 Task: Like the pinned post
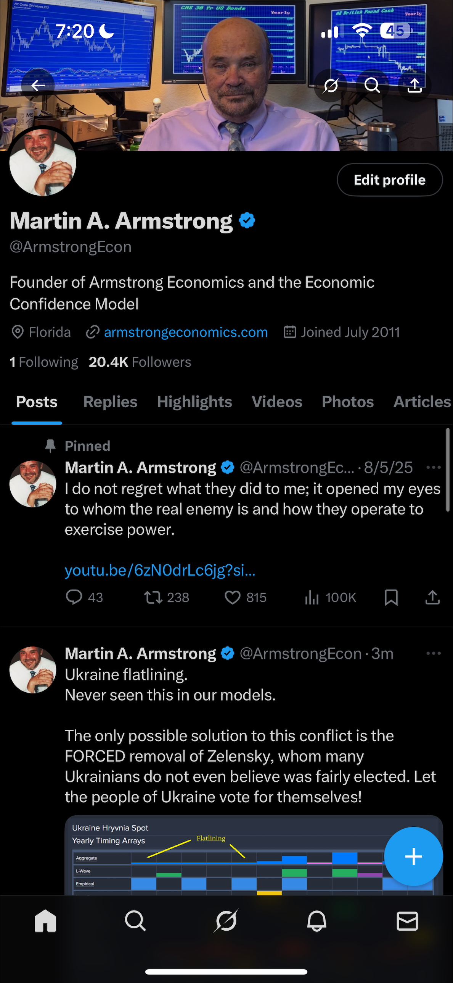click(232, 597)
